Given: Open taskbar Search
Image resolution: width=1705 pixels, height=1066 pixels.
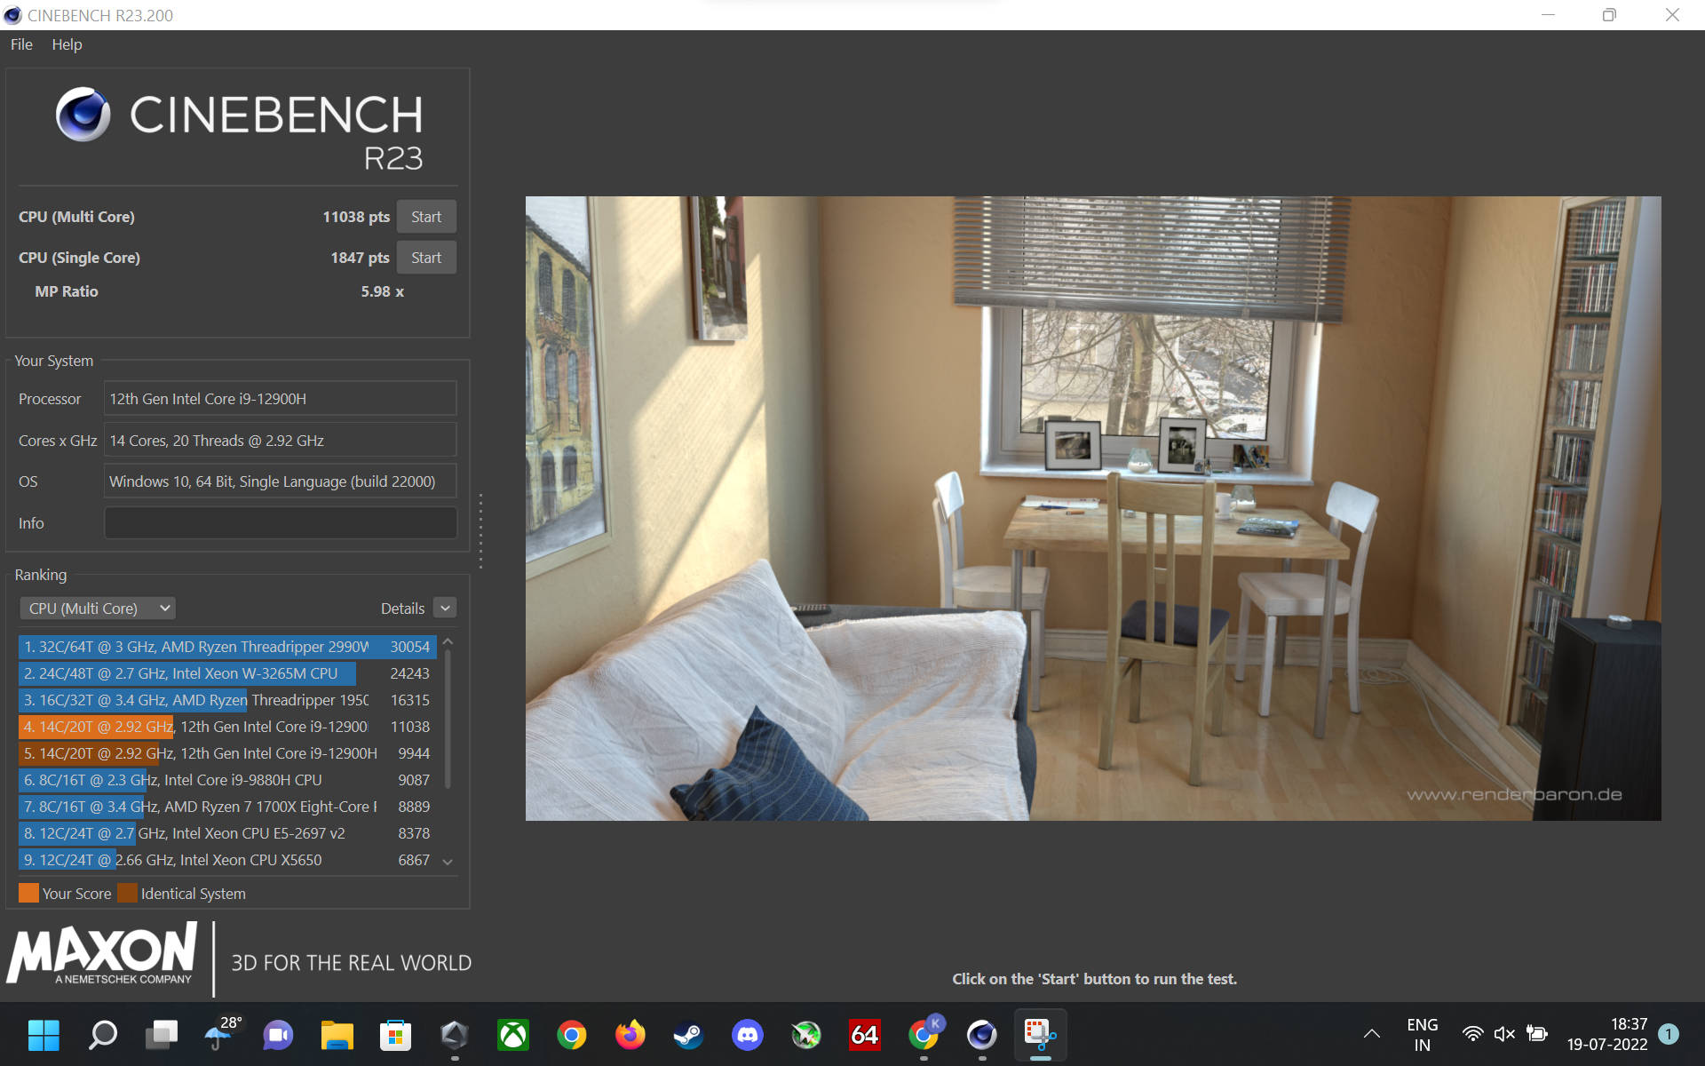Looking at the screenshot, I should [x=102, y=1035].
